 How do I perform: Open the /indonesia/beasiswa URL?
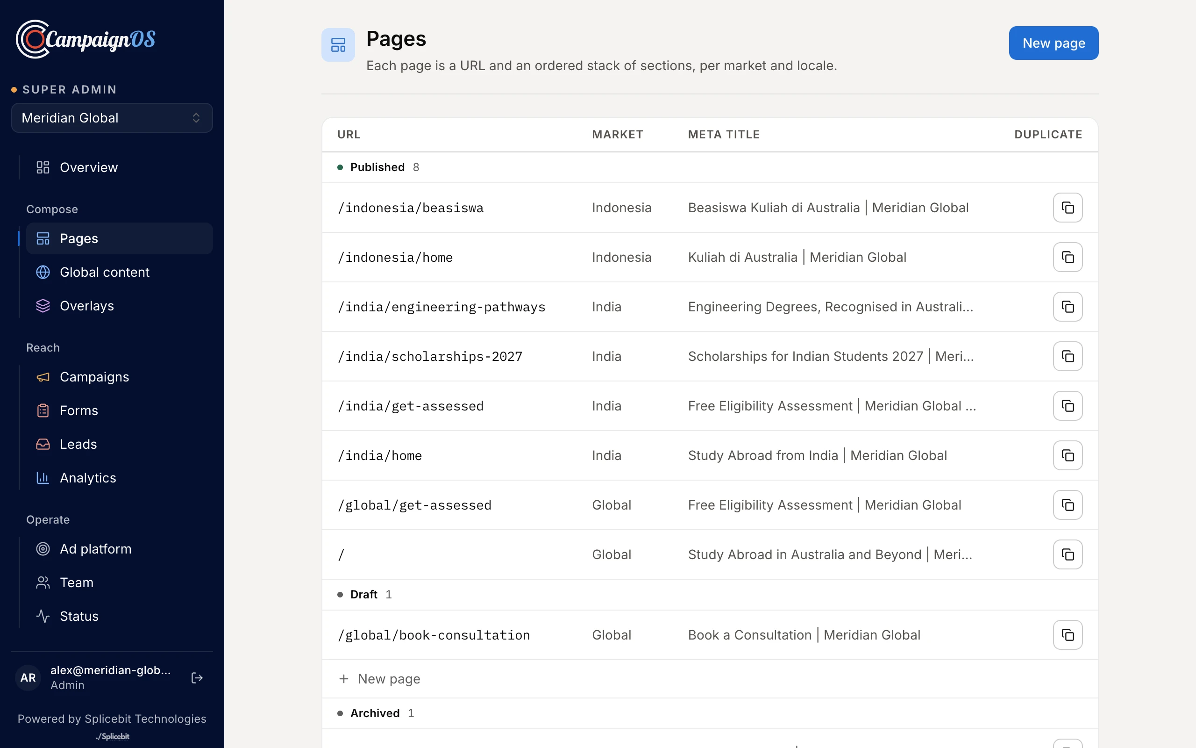410,208
